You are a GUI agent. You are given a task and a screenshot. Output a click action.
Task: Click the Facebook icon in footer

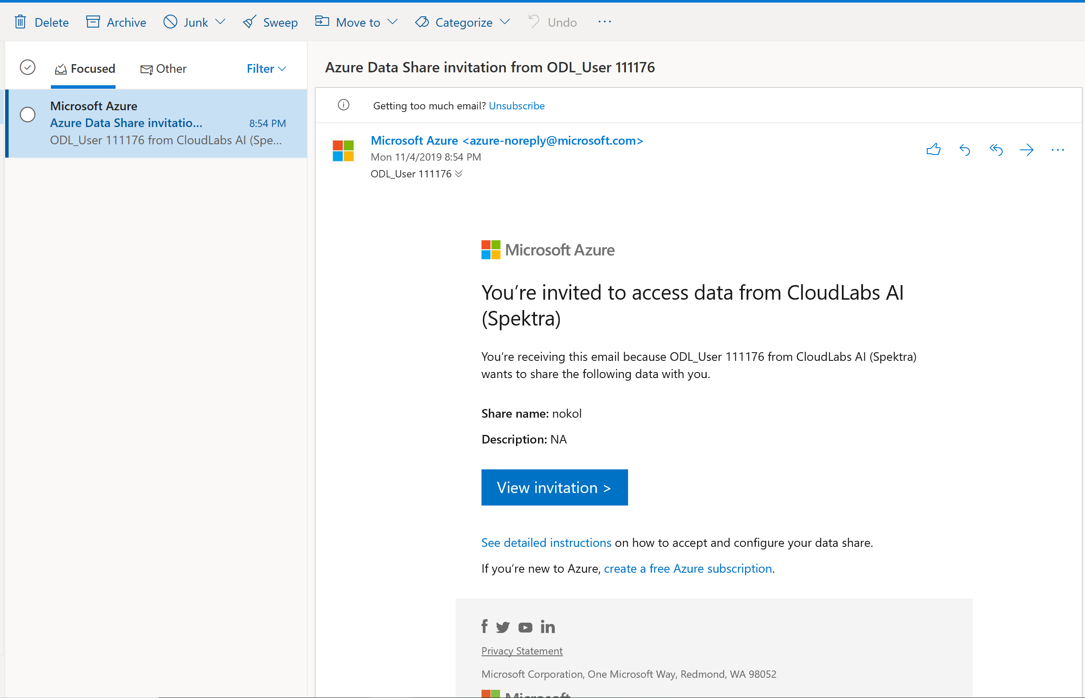coord(485,627)
